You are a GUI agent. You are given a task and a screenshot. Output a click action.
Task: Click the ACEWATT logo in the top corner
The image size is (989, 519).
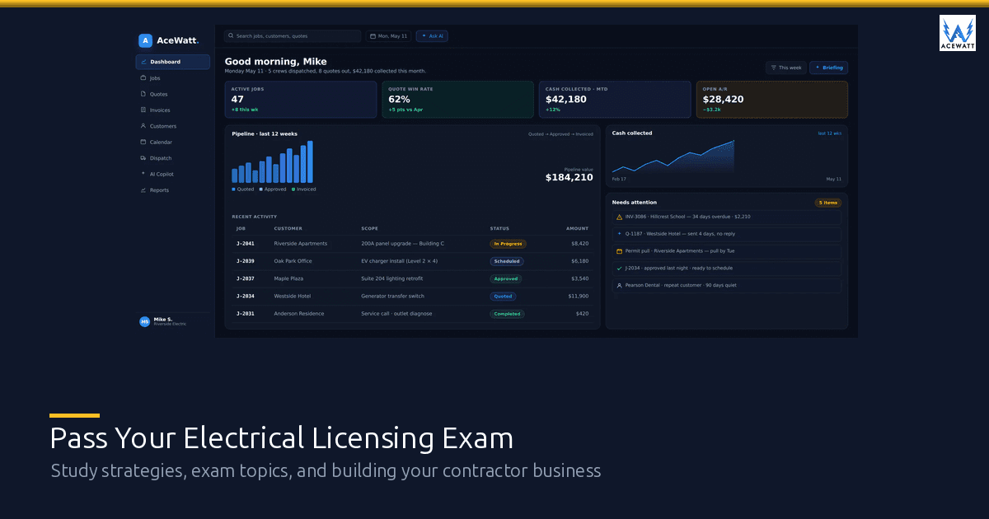(x=958, y=33)
